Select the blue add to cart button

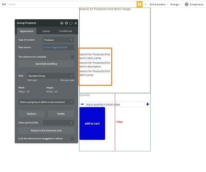pos(92,123)
